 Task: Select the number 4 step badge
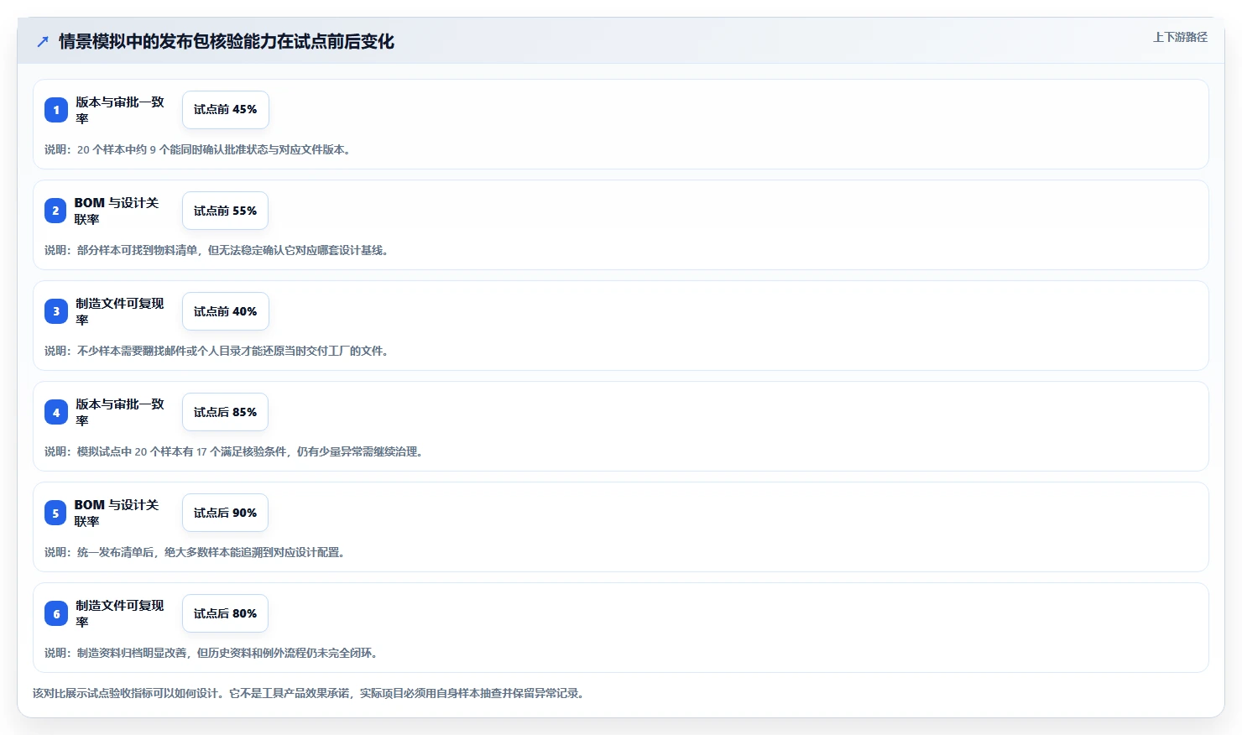pyautogui.click(x=56, y=412)
